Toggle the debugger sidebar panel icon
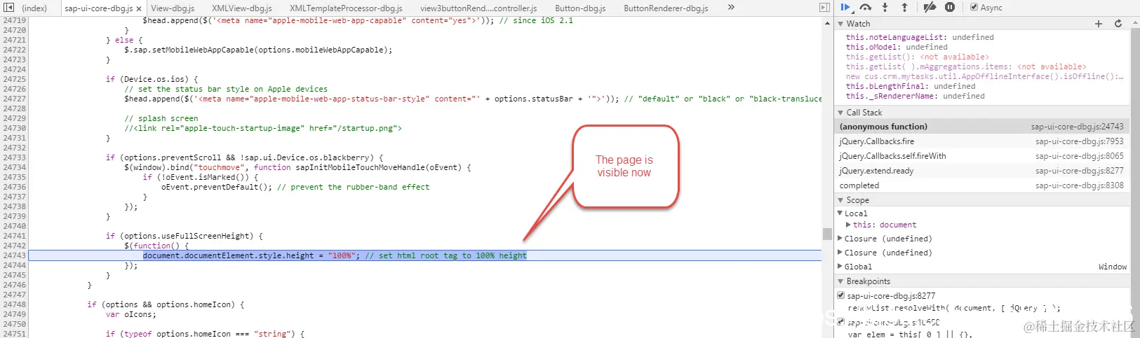1140x338 pixels. click(825, 8)
